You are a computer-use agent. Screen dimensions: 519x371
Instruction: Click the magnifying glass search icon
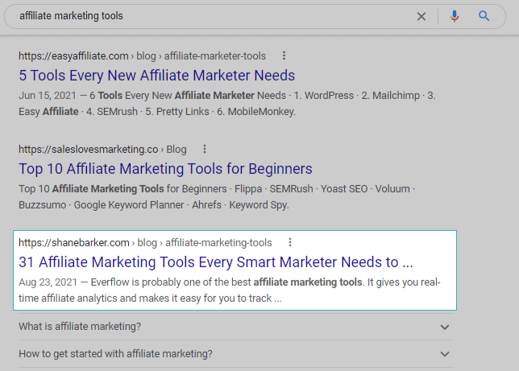484,16
